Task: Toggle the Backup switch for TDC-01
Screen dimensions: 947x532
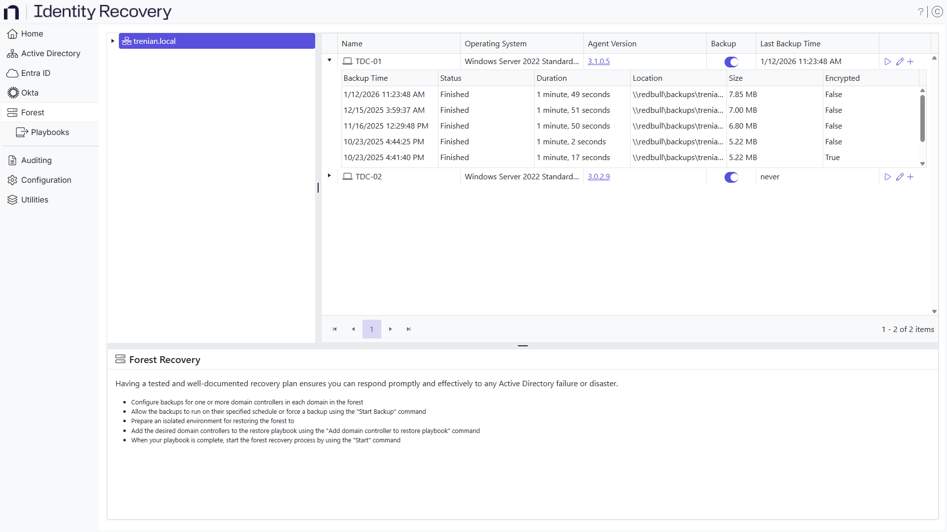Action: click(x=731, y=62)
